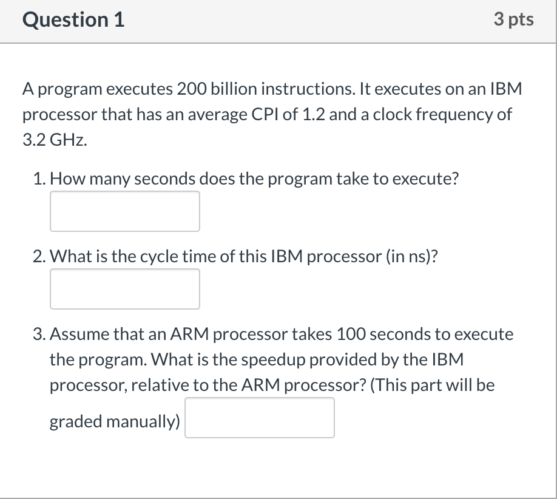Viewport: 557px width, 499px height.
Task: Click the 3 pts label
Action: [515, 19]
